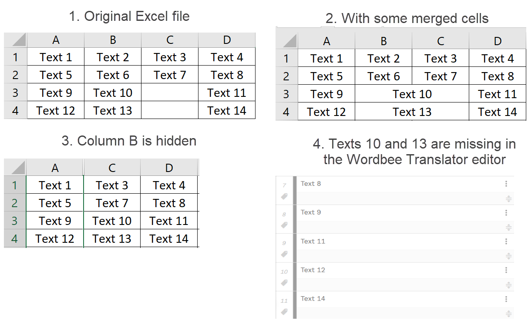Click the tag icon on segment 7
Image resolution: width=528 pixels, height=327 pixels.
[284, 197]
